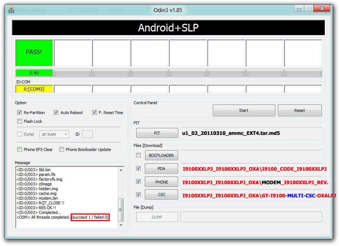Select the 'cache.img' log line

click(37, 193)
